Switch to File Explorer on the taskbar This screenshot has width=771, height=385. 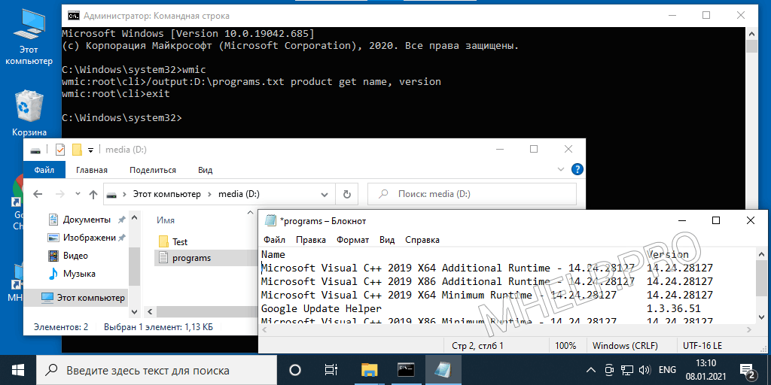(x=369, y=370)
